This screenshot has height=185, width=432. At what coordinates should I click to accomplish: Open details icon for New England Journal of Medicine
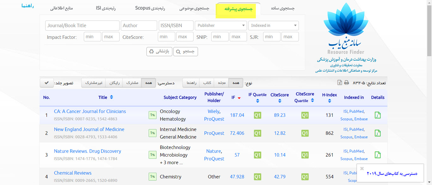(x=378, y=133)
